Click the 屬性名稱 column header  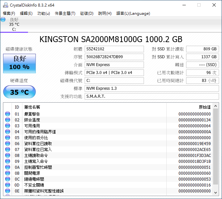coord(94,107)
